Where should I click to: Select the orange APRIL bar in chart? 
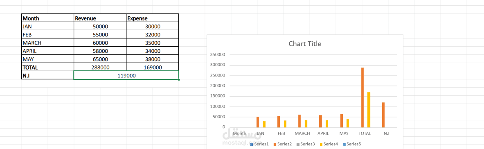pos(321,121)
